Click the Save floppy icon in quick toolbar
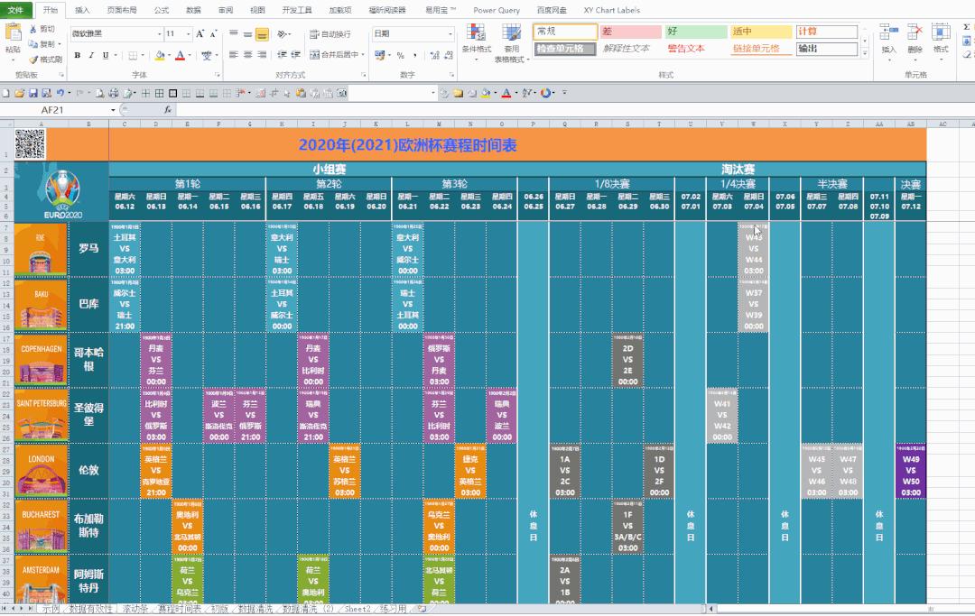The height and width of the screenshot is (616, 975). (32, 93)
